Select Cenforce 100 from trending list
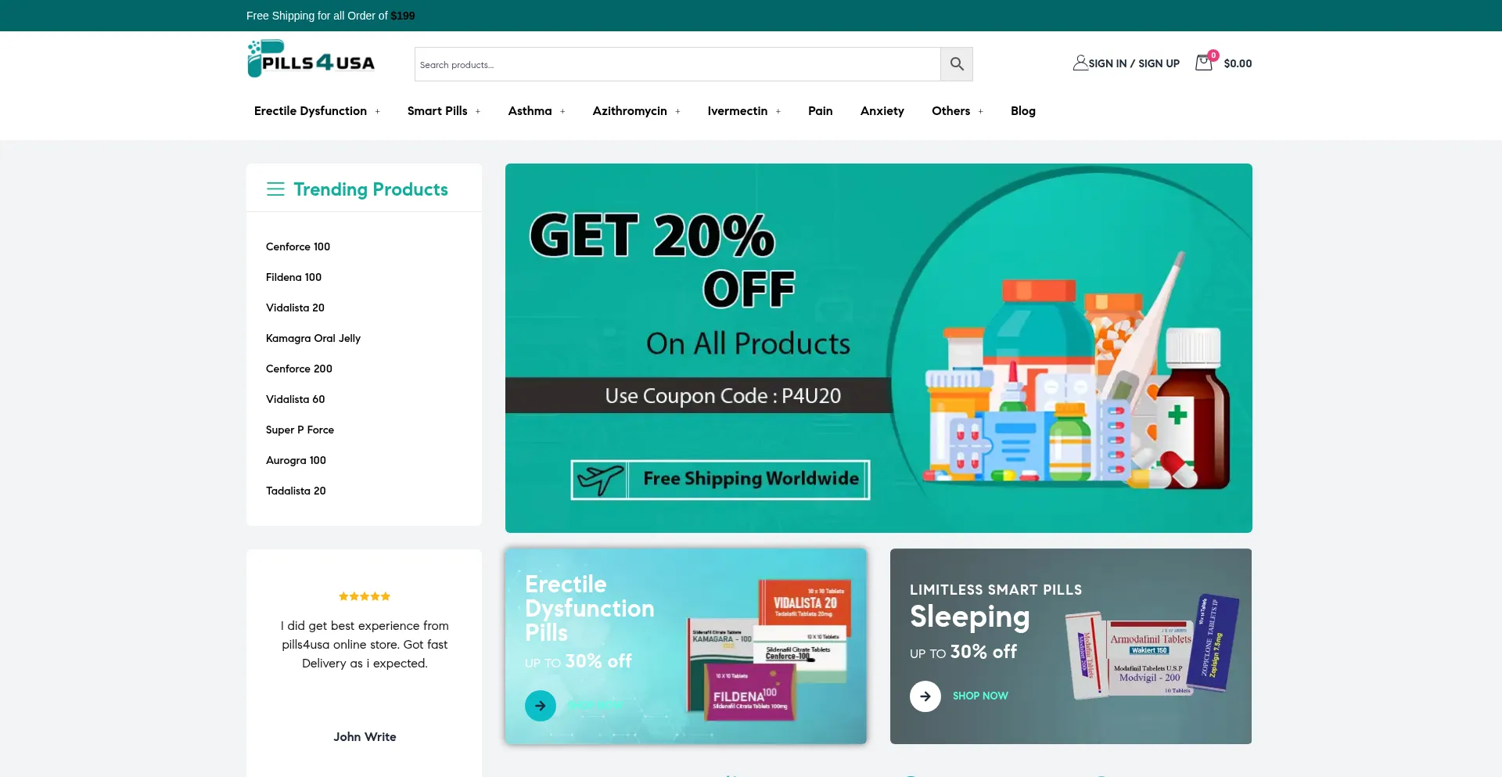The width and height of the screenshot is (1502, 777). click(x=298, y=246)
